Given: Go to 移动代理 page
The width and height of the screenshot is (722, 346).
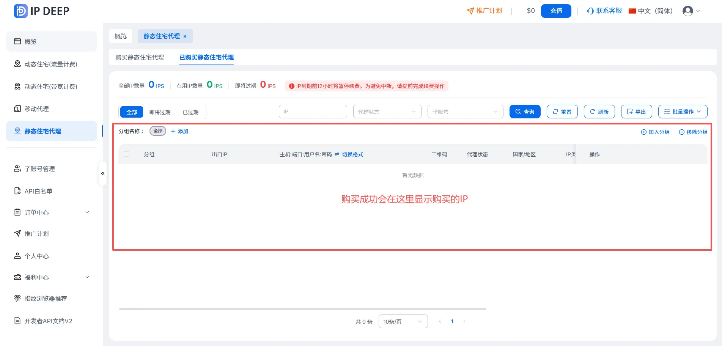Looking at the screenshot, I should click(x=52, y=109).
